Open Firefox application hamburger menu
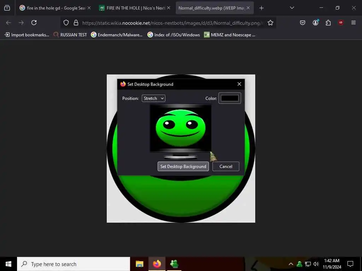 [354, 23]
